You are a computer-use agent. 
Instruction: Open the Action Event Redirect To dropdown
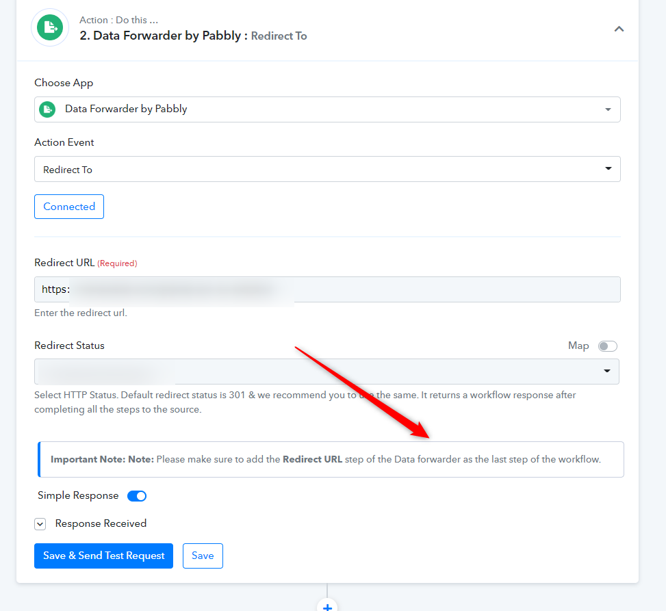click(x=327, y=169)
